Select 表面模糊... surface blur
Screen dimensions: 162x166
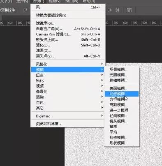click(122, 88)
